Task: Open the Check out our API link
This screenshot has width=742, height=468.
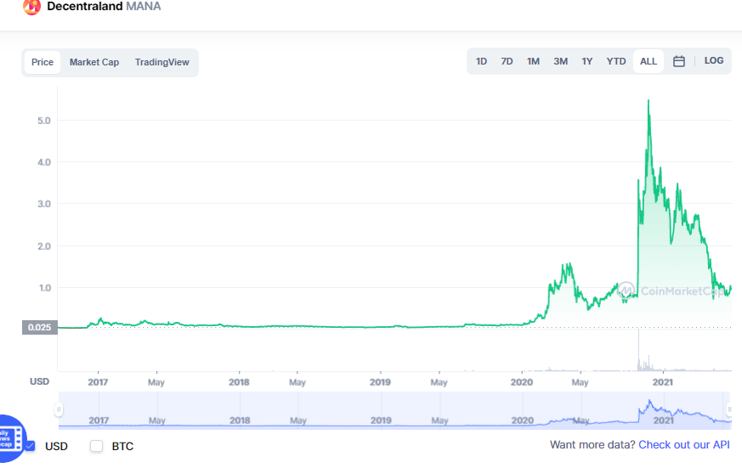Action: click(x=684, y=445)
